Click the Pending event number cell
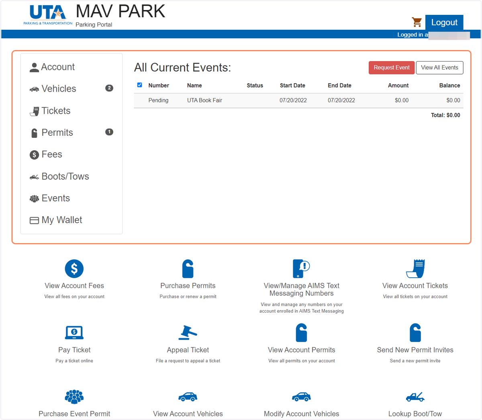 tap(158, 100)
